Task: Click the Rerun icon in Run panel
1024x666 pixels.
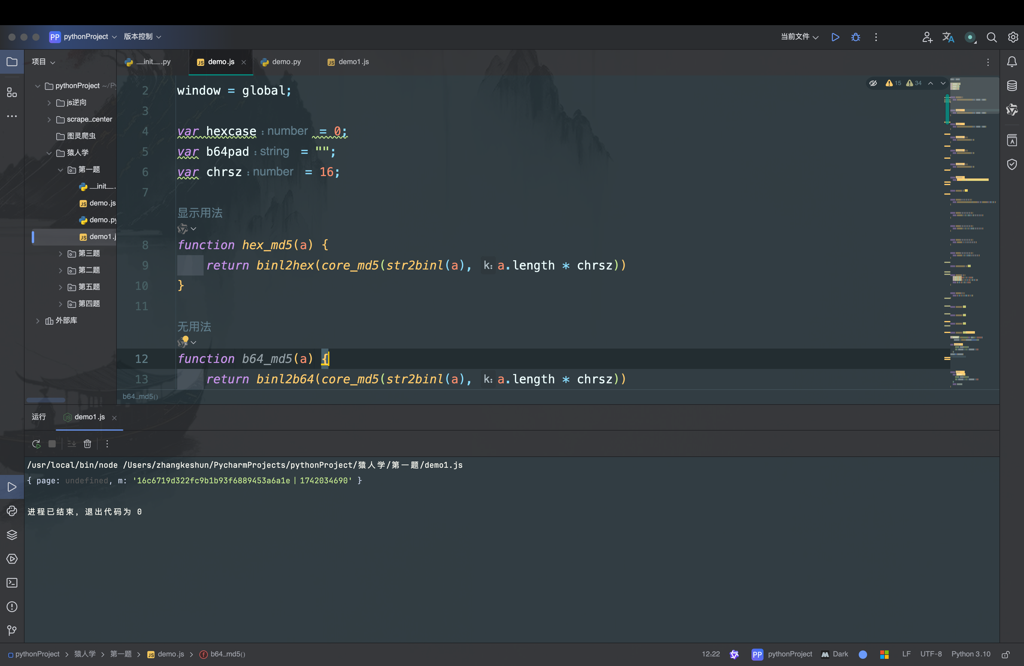Action: [36, 444]
